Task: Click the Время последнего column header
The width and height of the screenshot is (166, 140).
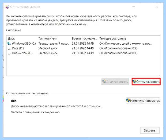Action: point(84,38)
